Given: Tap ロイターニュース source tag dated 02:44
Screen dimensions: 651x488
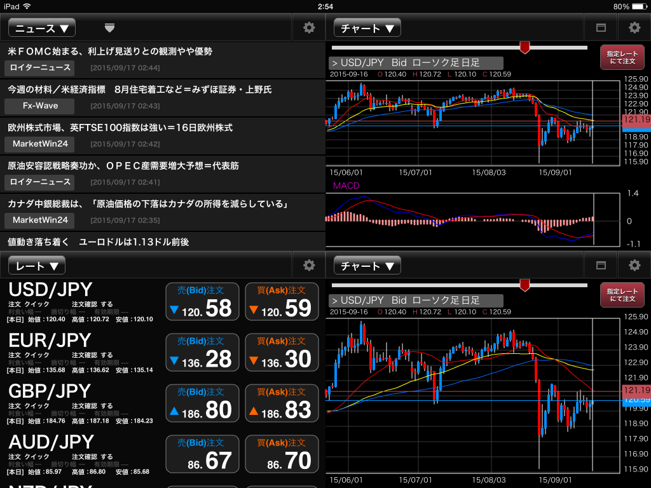Looking at the screenshot, I should coord(39,67).
